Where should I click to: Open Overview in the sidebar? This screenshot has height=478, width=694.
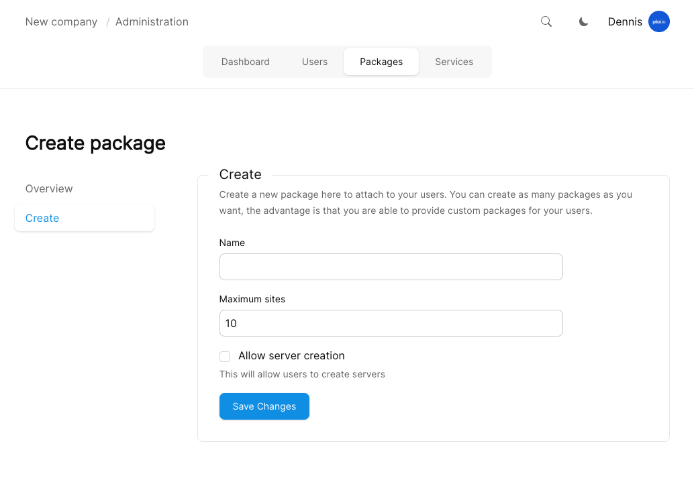[x=49, y=188]
